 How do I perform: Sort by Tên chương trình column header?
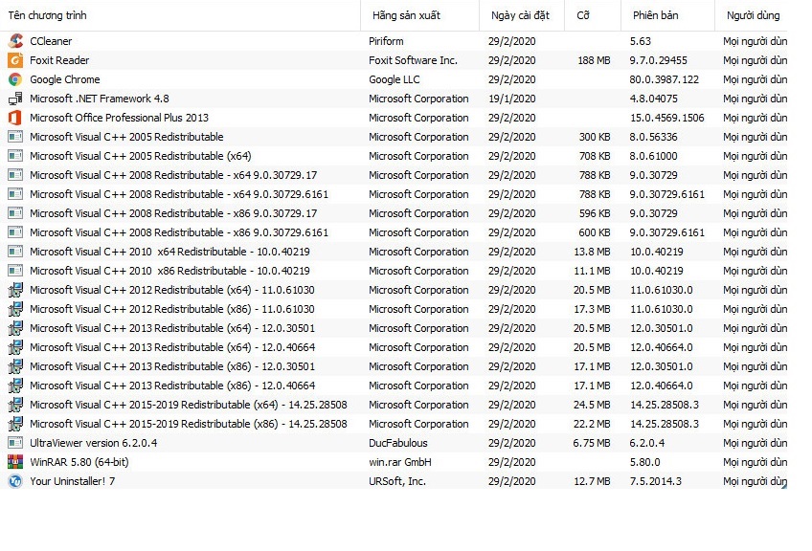180,15
